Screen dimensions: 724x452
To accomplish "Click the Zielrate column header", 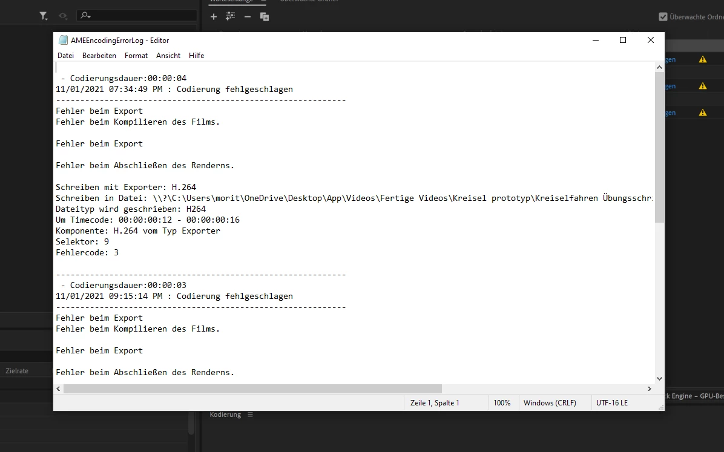I will pyautogui.click(x=17, y=371).
